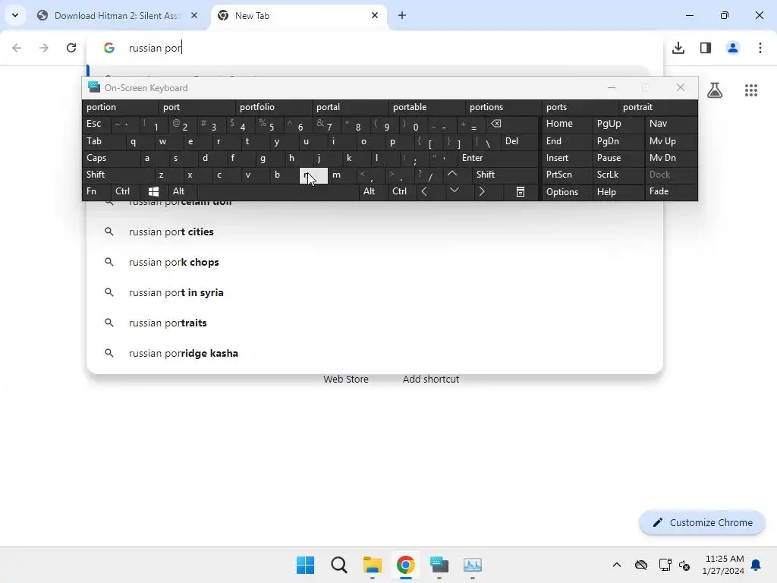Click the Customize Chrome button
The image size is (777, 583).
tap(702, 522)
